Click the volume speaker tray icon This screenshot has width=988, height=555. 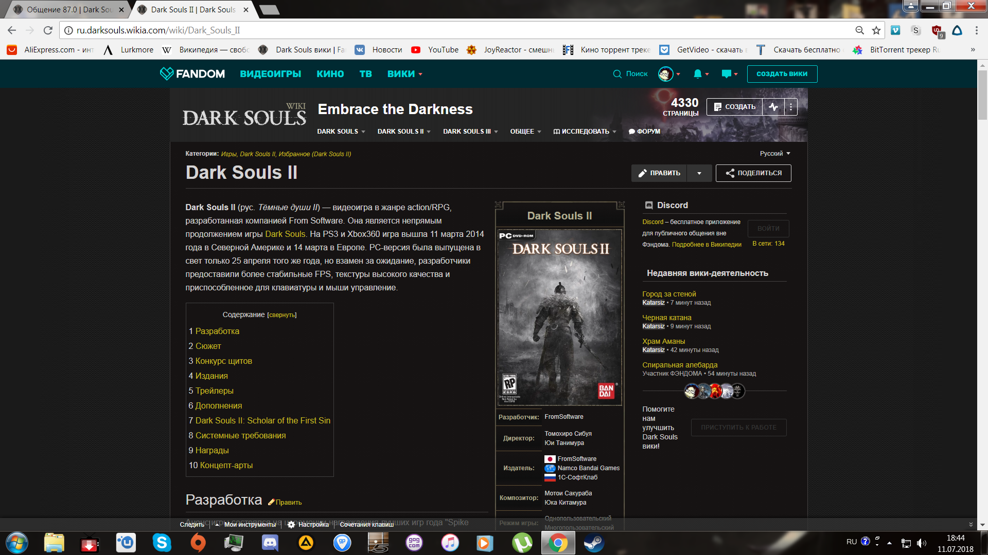(921, 543)
